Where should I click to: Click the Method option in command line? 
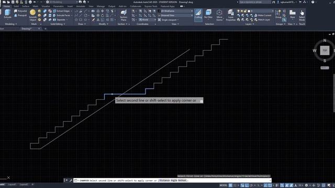pos(182,180)
